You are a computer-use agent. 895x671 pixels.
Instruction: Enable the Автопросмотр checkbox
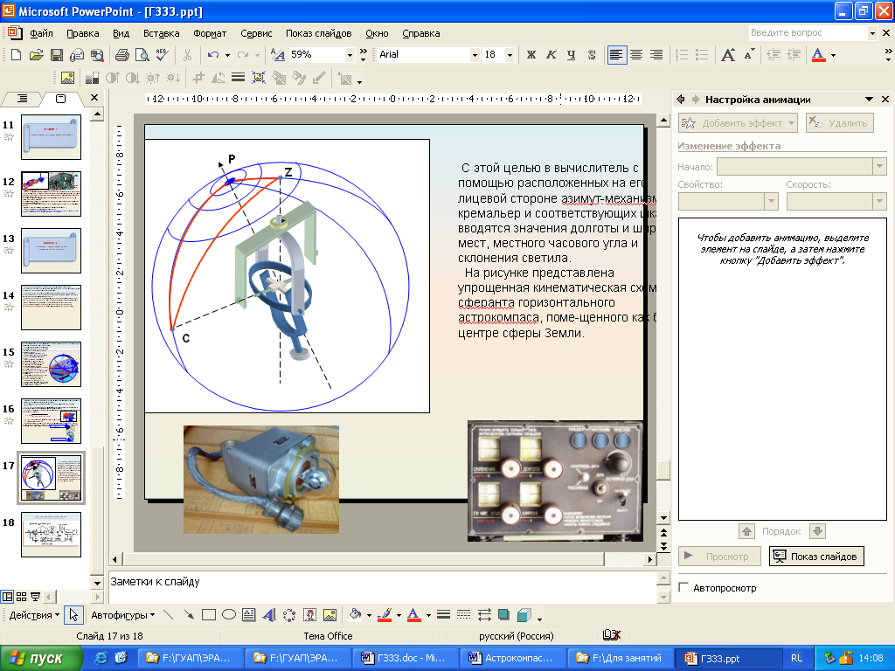click(x=683, y=587)
